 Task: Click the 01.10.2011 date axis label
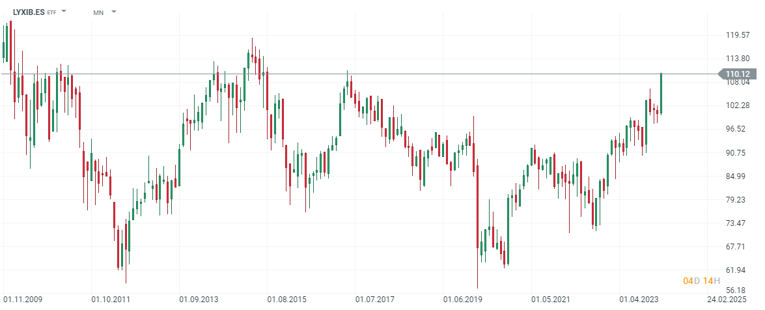(x=111, y=300)
